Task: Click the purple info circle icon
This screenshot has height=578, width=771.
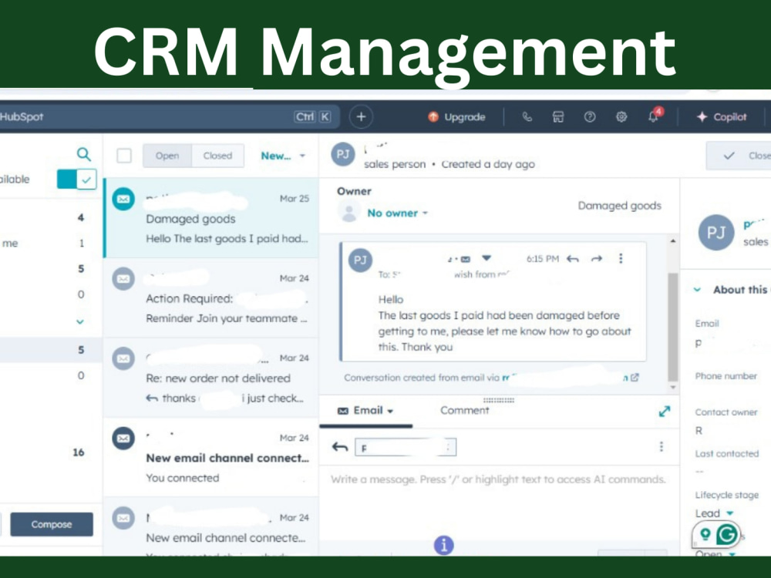Action: [x=443, y=545]
